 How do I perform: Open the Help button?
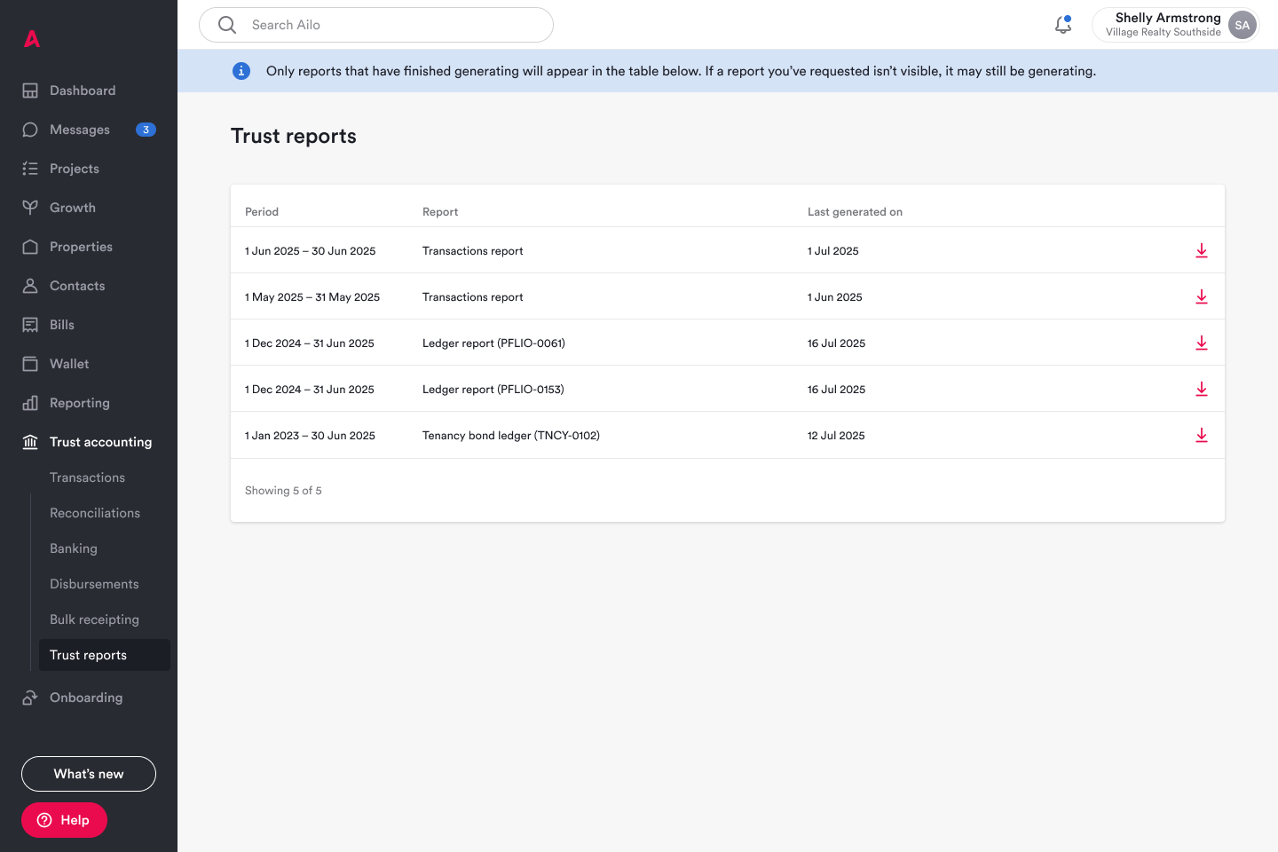point(64,820)
